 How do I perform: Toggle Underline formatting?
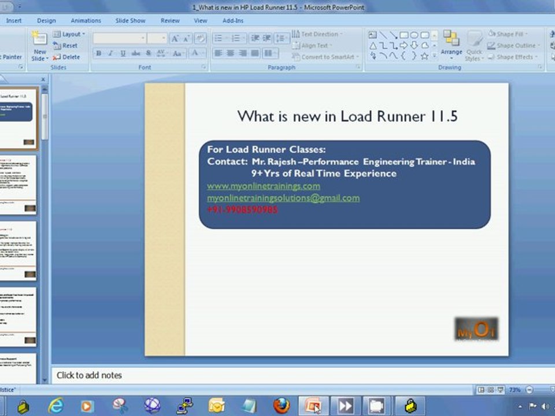pos(123,53)
